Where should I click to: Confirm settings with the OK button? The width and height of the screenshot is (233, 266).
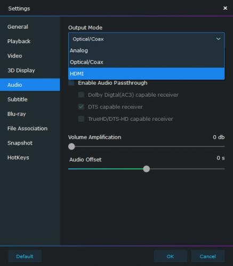[170, 256]
